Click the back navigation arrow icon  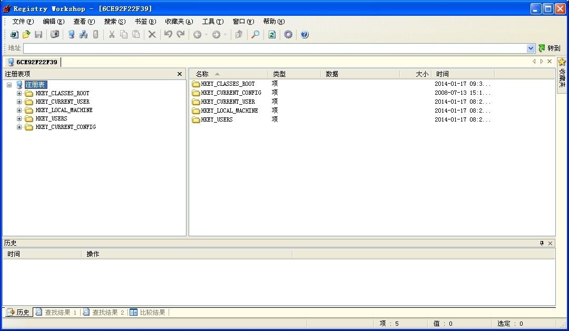(197, 34)
